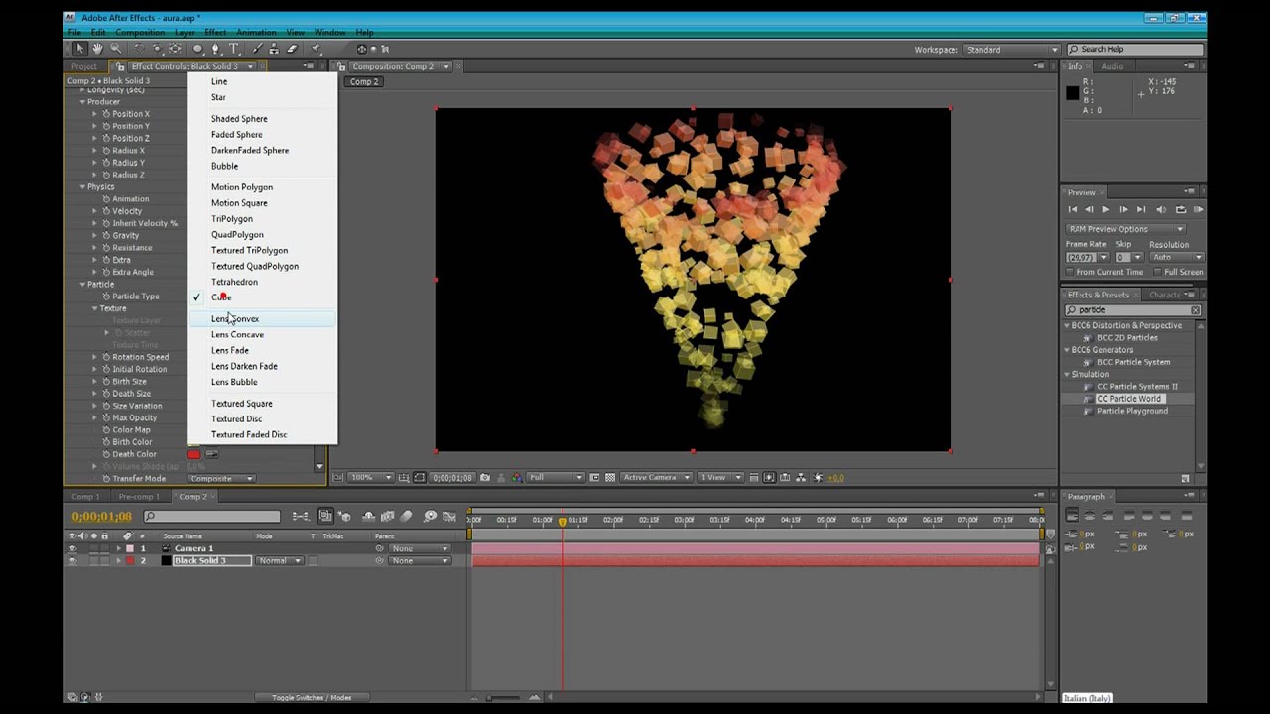Open the composition mini-flowchart in the timeline
Viewport: 1270px width, 714px height.
point(301,516)
